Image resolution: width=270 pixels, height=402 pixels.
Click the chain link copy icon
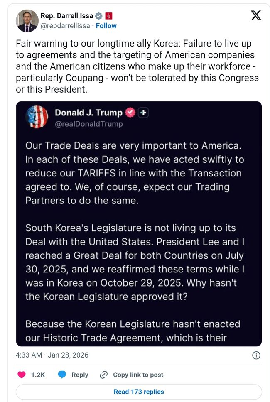104,375
